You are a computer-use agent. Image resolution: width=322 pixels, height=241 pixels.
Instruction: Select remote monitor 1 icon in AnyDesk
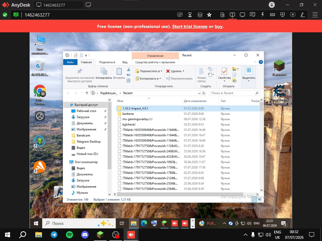232,15
